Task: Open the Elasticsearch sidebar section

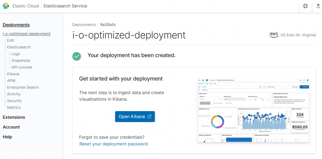Action: [19, 47]
